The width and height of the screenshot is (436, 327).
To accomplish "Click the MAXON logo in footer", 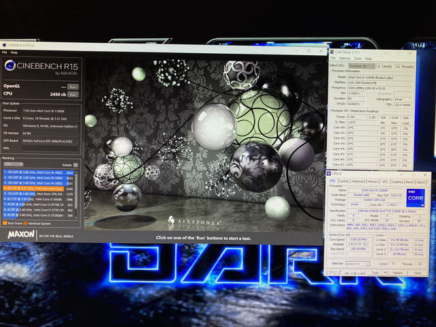I will point(21,234).
